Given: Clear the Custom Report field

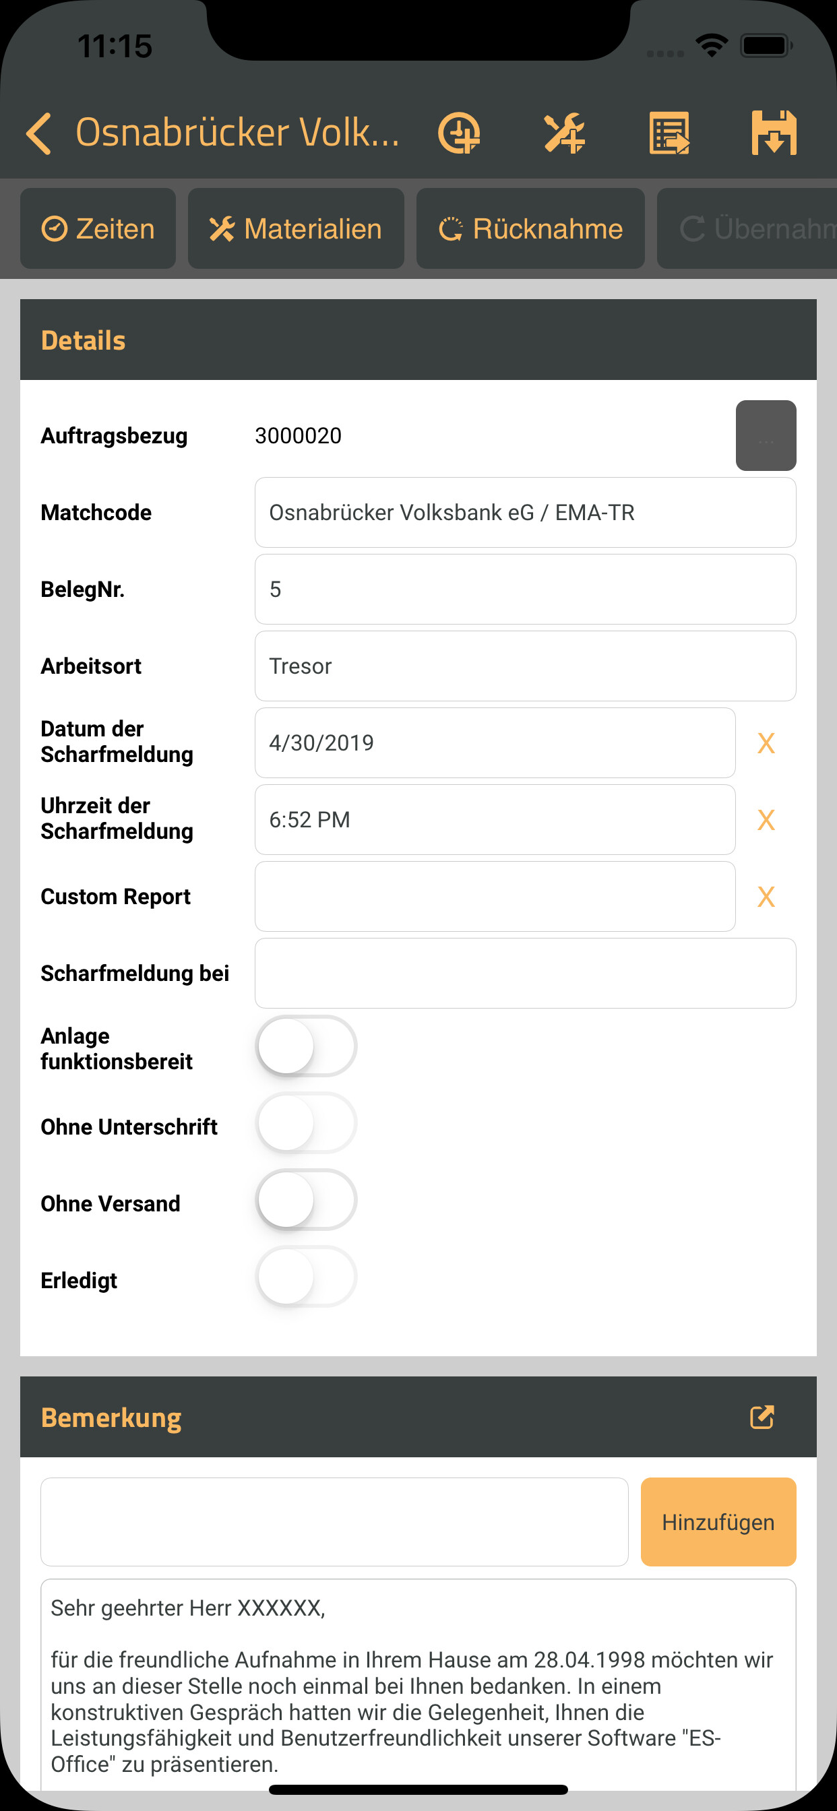Looking at the screenshot, I should (x=766, y=896).
